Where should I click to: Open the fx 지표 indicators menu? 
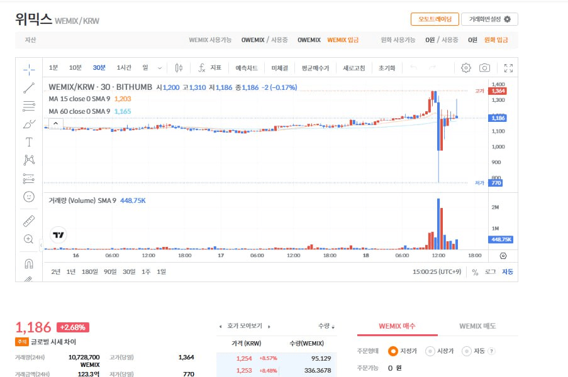pos(209,68)
